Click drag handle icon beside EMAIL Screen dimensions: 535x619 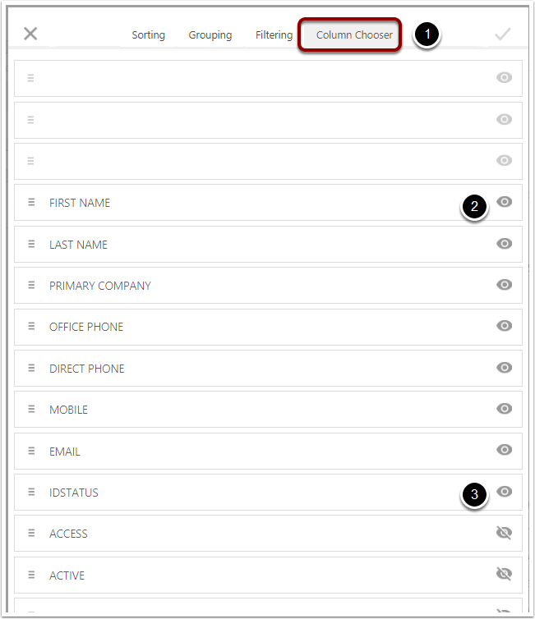pyautogui.click(x=31, y=451)
